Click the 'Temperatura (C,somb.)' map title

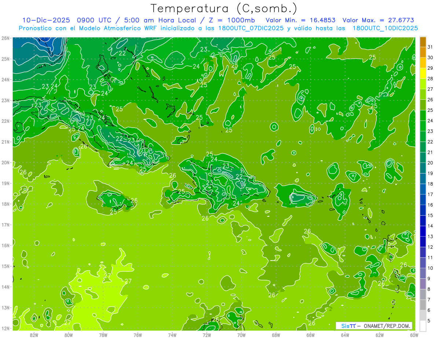click(224, 9)
